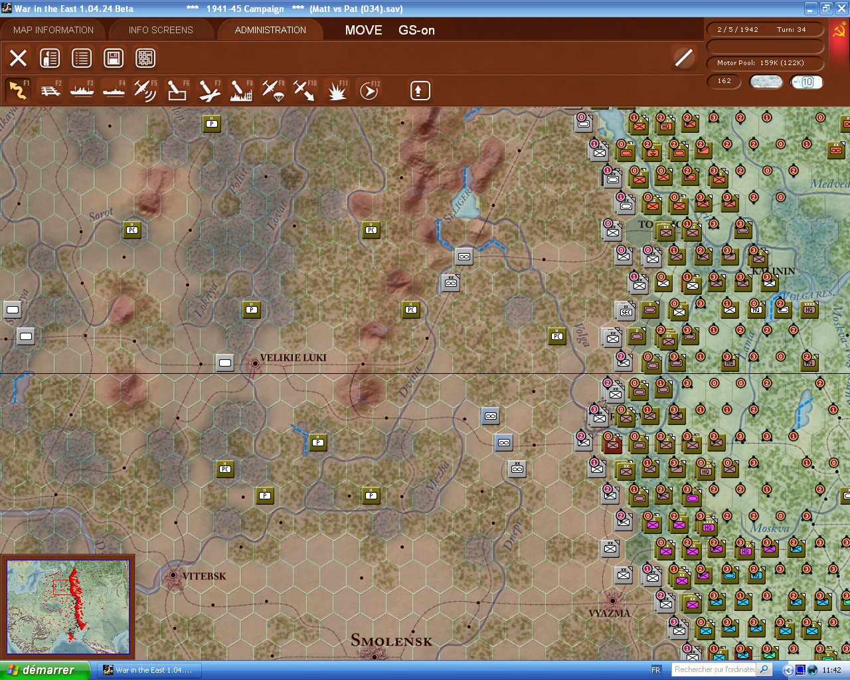Viewport: 850px width, 680px height.
Task: Click the VITEBSK city label
Action: click(x=204, y=576)
